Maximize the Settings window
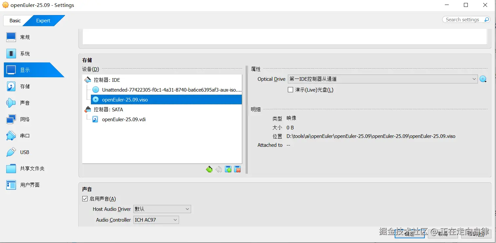The width and height of the screenshot is (496, 243). 466,5
